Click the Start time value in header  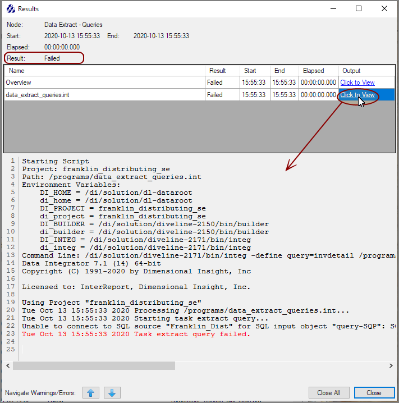(x=72, y=36)
